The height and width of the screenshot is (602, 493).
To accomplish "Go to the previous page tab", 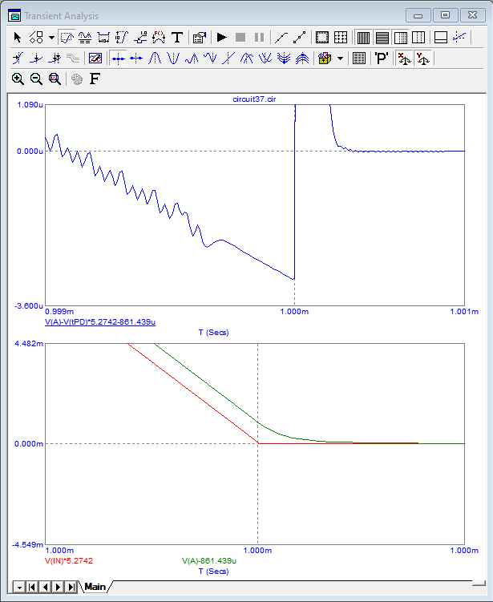I will (46, 587).
